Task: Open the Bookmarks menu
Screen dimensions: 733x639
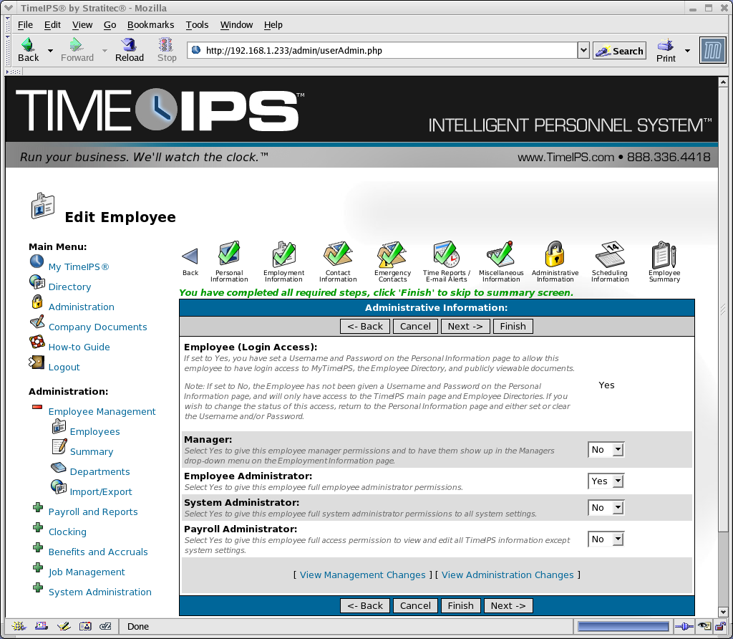Action: [150, 25]
